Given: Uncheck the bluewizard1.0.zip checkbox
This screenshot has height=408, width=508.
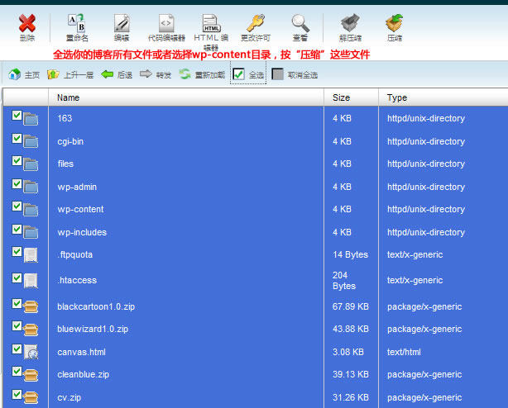Looking at the screenshot, I should coord(17,326).
